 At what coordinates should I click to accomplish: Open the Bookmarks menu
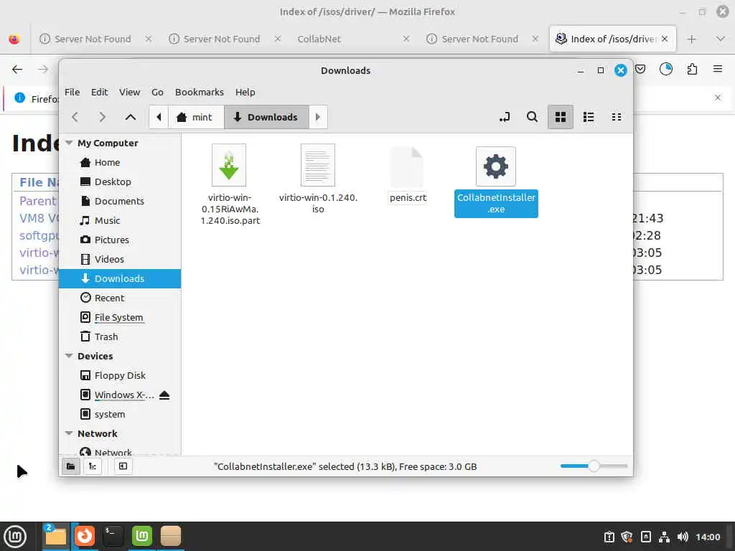click(x=200, y=93)
